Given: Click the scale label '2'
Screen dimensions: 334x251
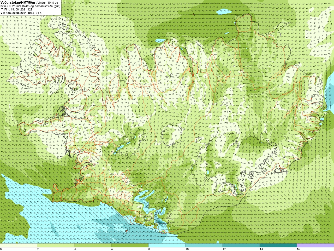Looking at the screenshot, I should point(38,249).
